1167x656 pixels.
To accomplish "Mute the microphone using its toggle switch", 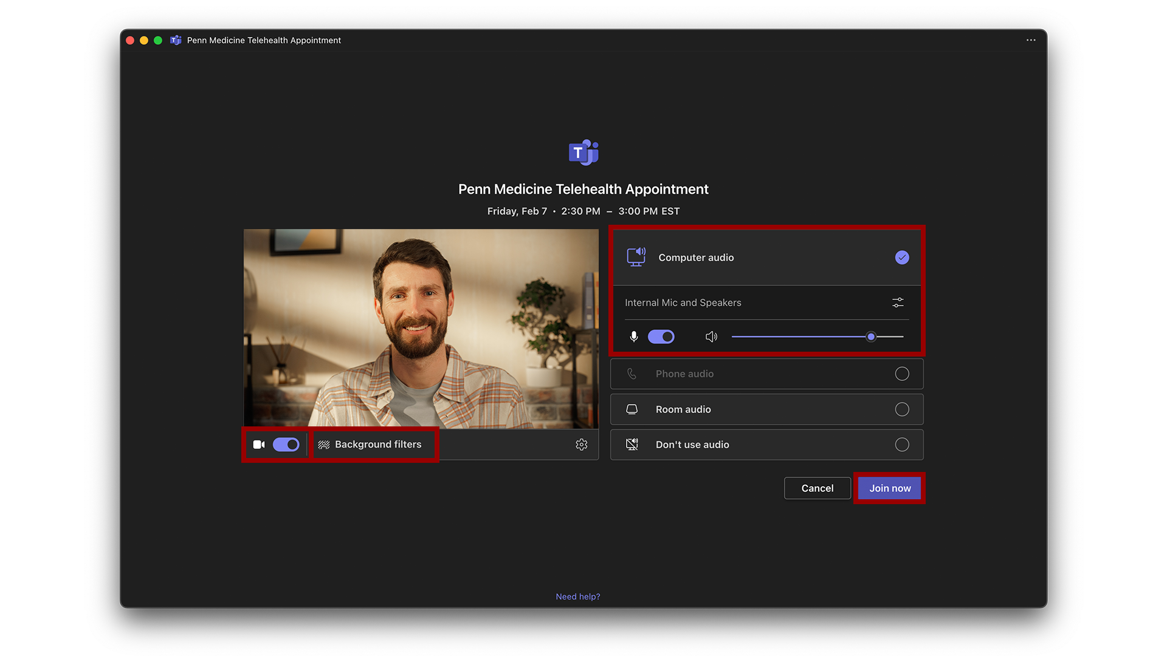I will (661, 337).
